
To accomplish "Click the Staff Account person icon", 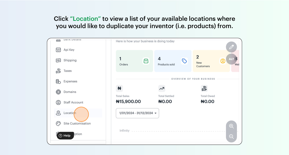I will (x=58, y=102).
